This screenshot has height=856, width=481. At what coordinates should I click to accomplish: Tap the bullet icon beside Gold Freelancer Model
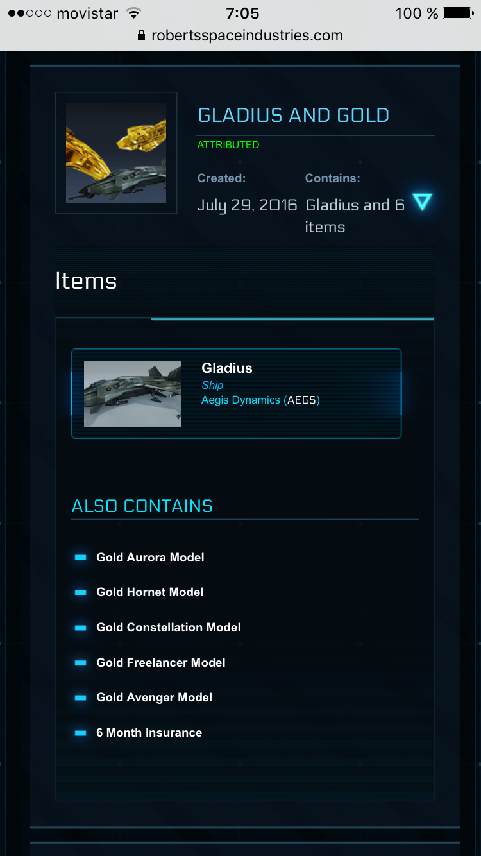pyautogui.click(x=80, y=663)
